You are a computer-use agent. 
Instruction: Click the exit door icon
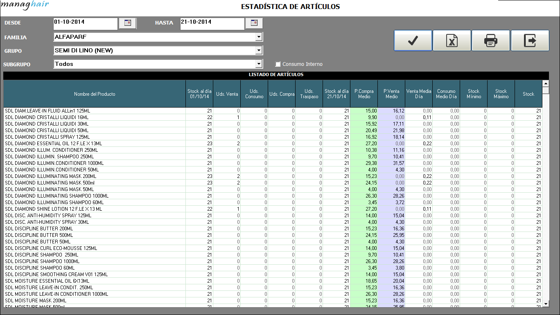coord(530,41)
